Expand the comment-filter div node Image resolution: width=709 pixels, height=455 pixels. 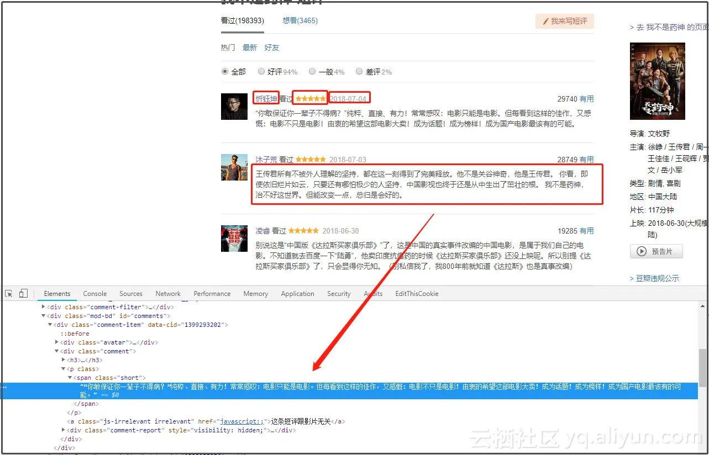pos(44,306)
